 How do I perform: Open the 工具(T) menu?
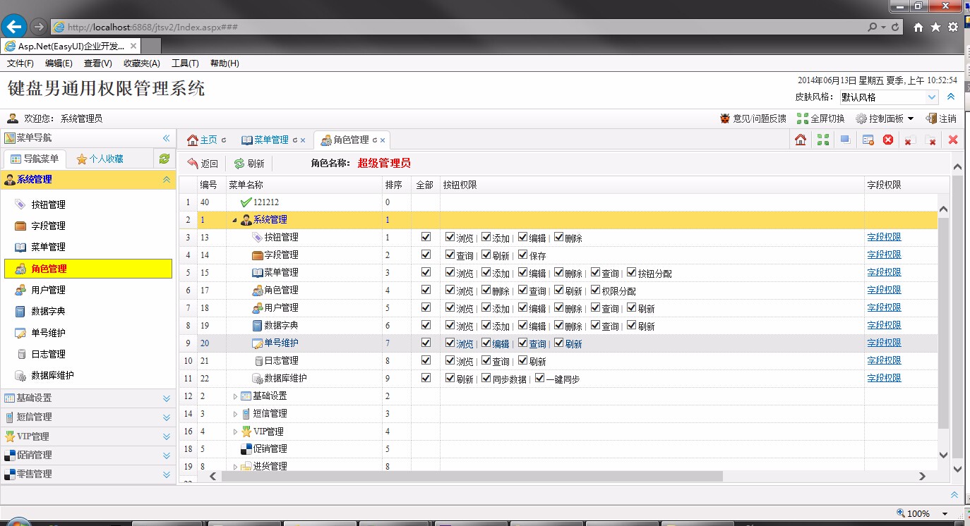[x=185, y=63]
